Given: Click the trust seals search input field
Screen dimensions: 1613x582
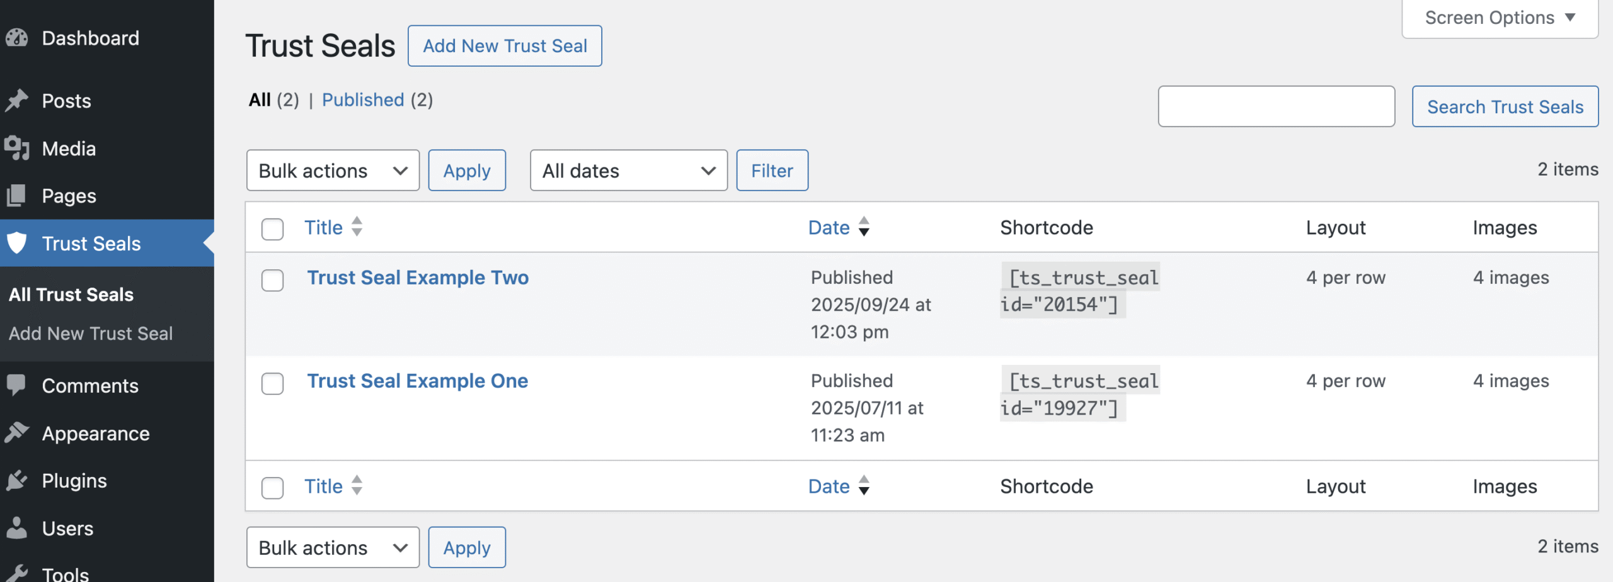Looking at the screenshot, I should pyautogui.click(x=1276, y=107).
